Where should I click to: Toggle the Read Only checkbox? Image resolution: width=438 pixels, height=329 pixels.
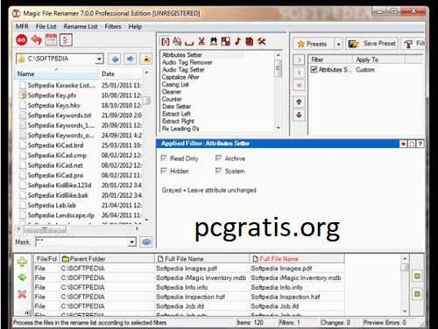164,158
